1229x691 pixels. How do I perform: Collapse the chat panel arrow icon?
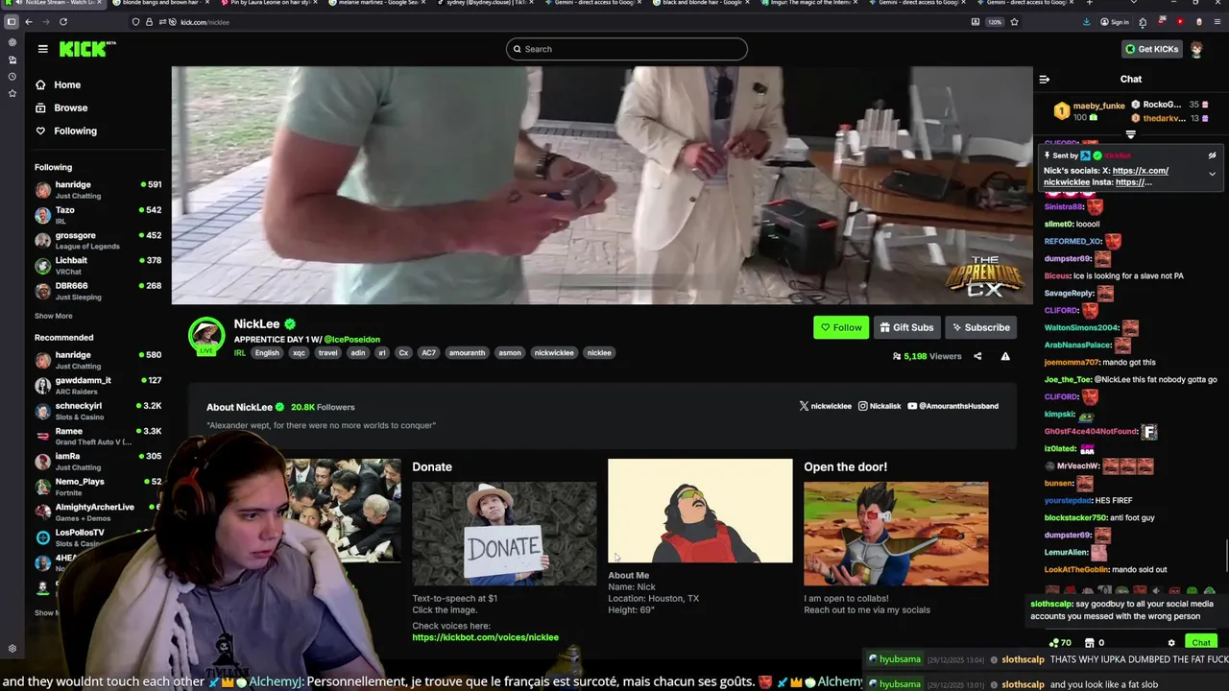1045,80
